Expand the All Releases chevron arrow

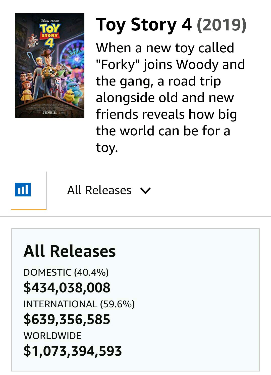[x=145, y=191]
